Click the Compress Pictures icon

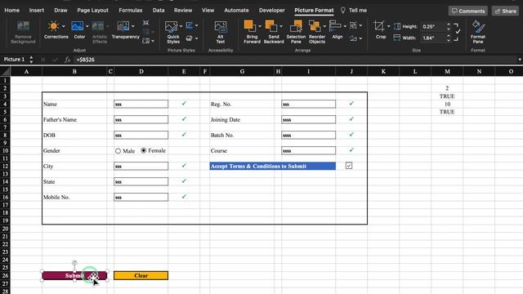[145, 23]
